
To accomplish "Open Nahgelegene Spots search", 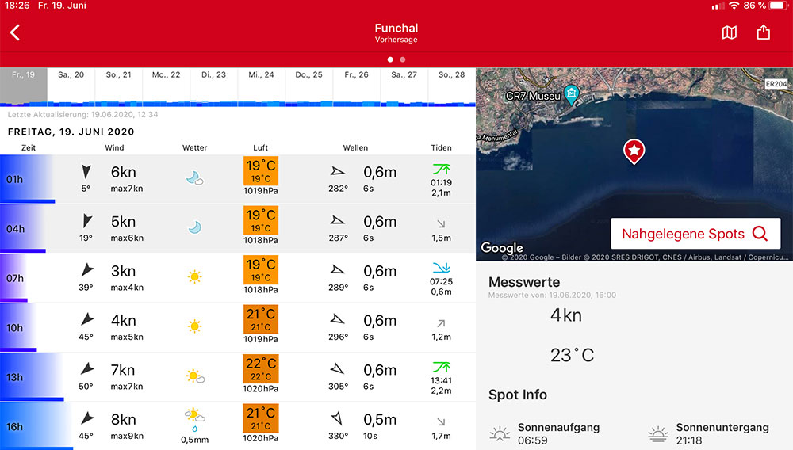I will (695, 234).
